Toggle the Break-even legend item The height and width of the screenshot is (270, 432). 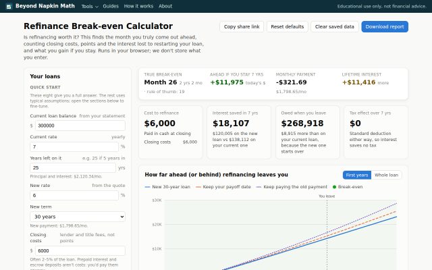click(x=348, y=187)
